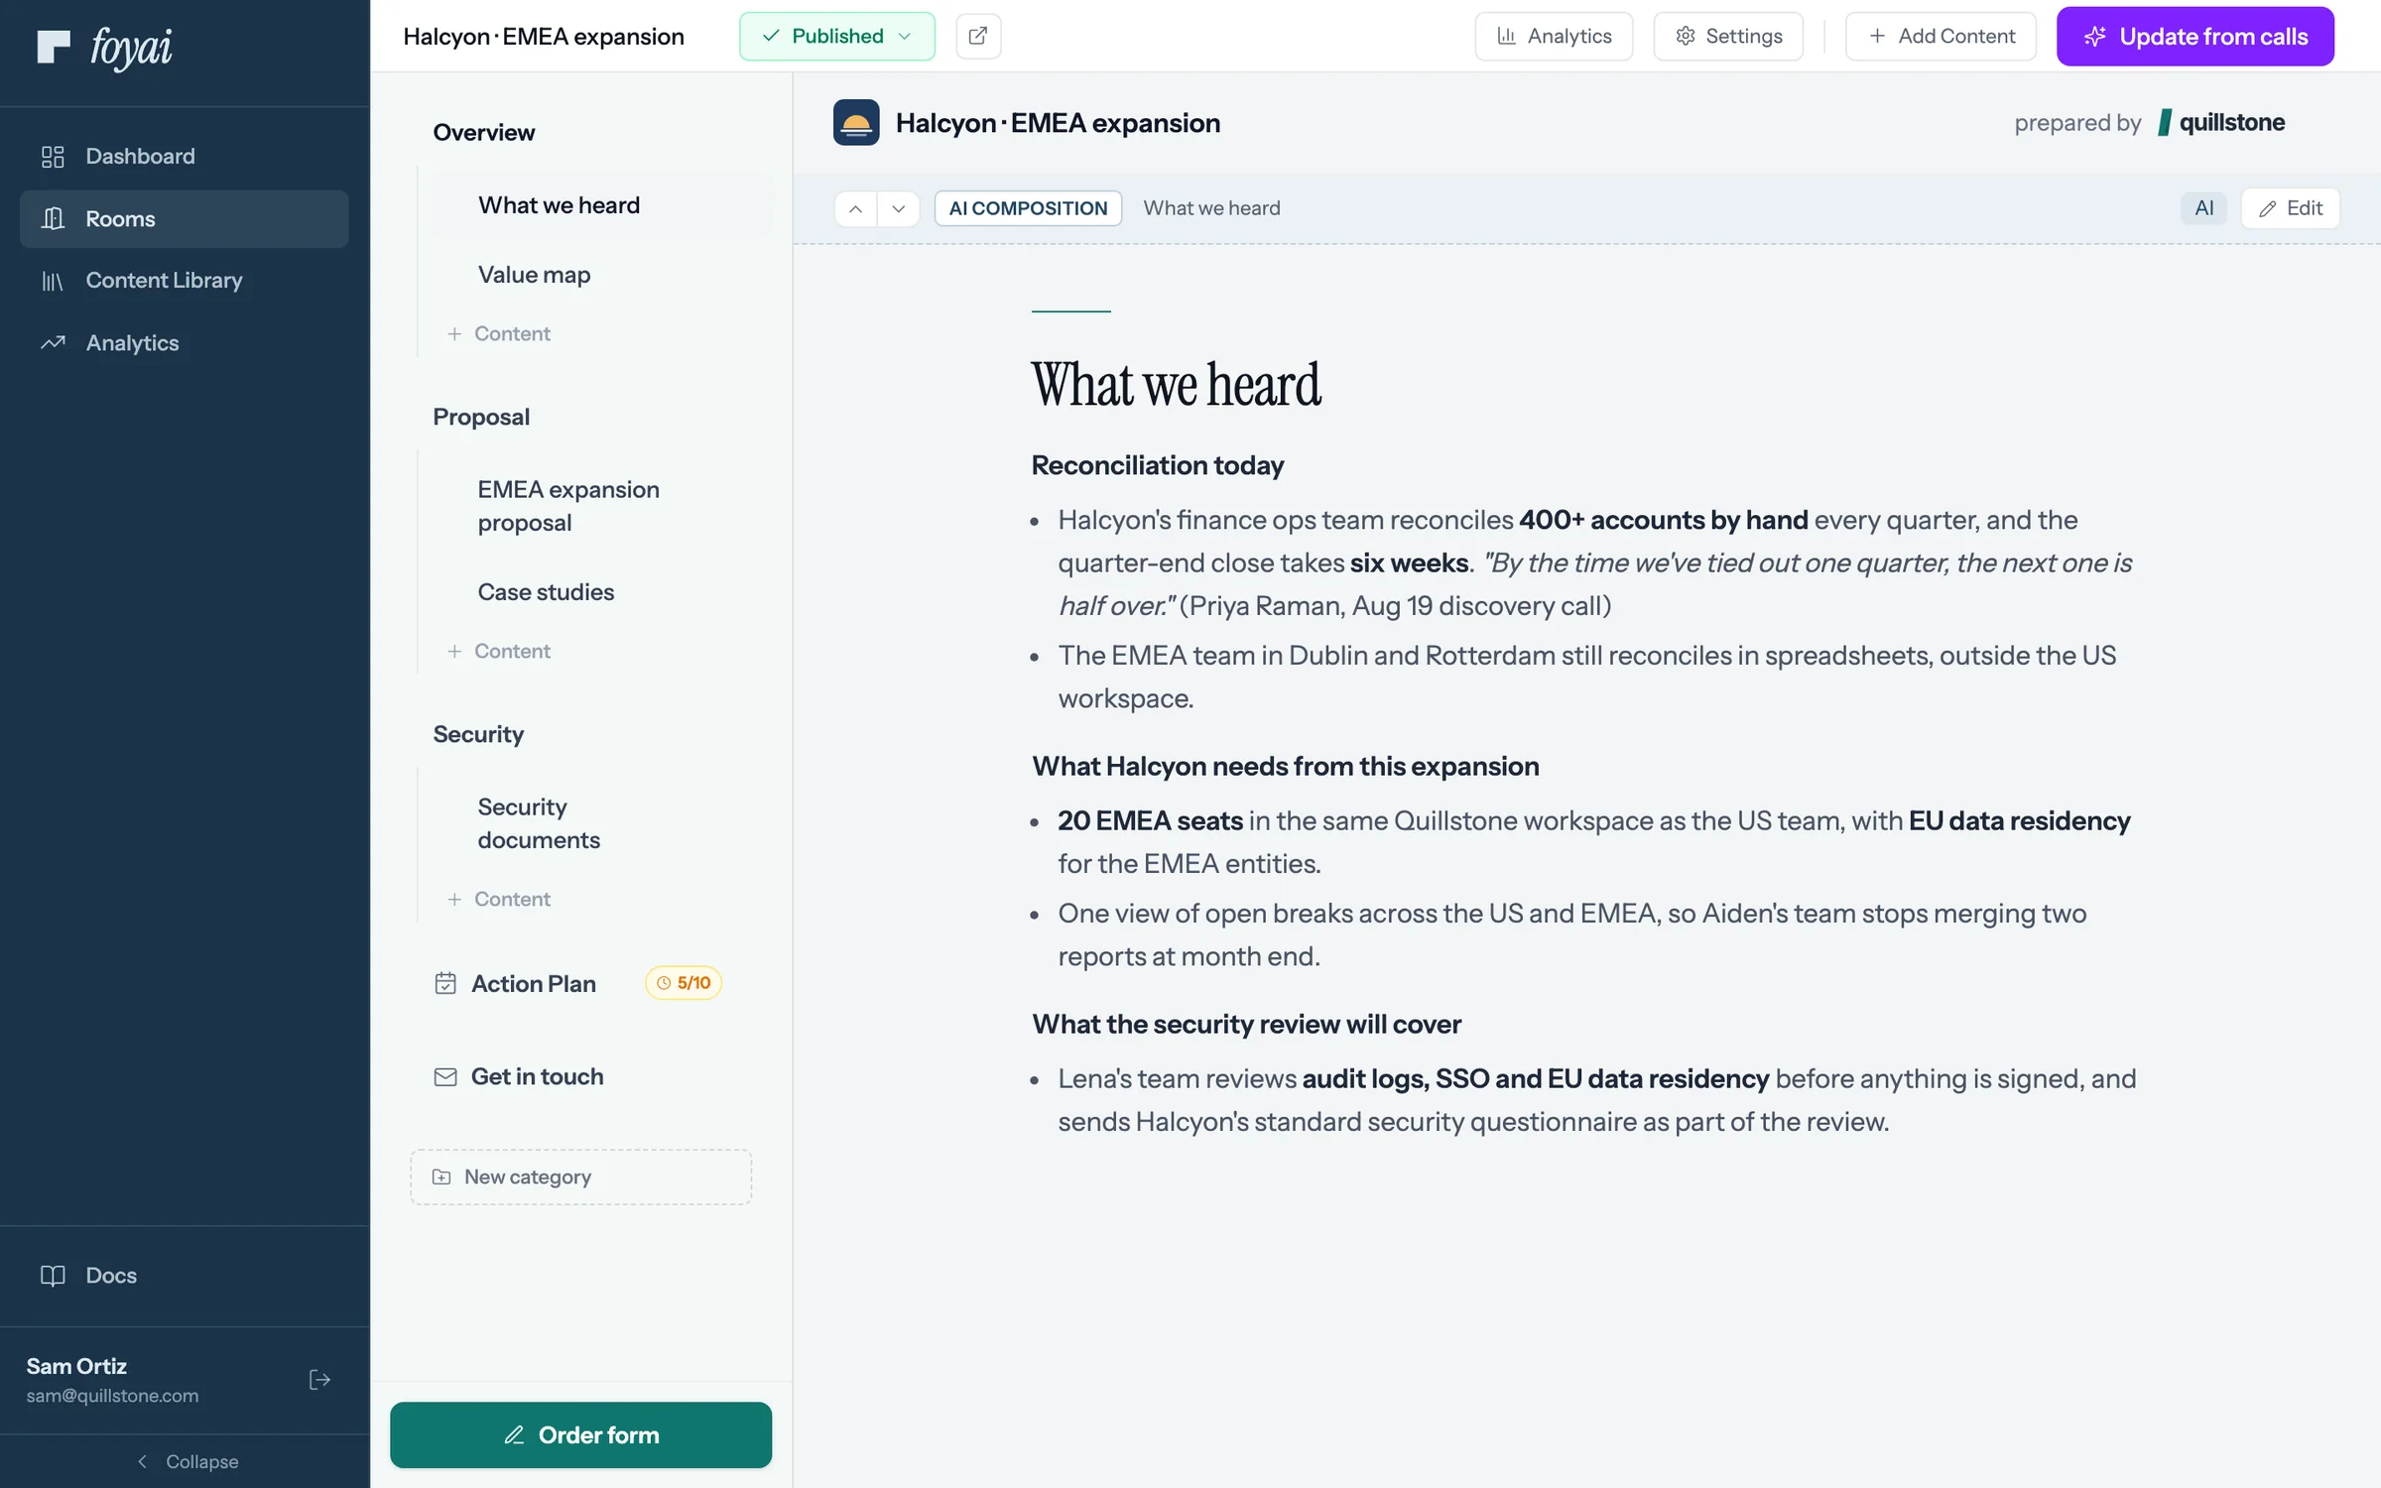Create a New category

(581, 1178)
